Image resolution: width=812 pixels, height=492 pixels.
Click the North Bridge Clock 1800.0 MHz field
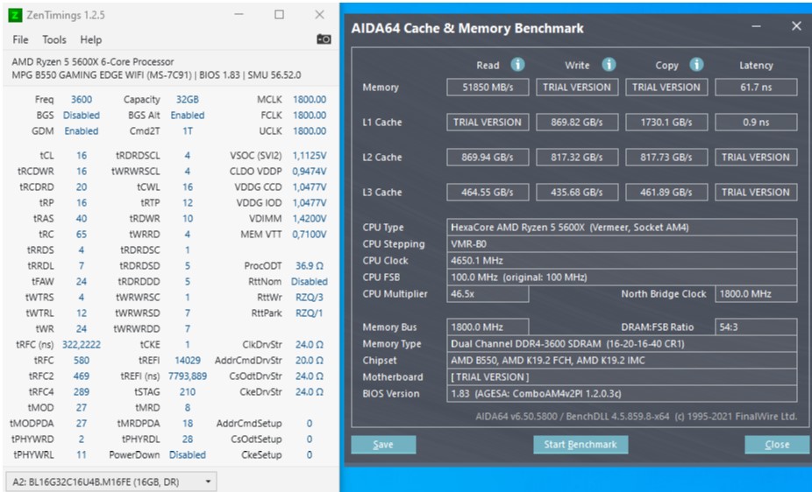756,293
